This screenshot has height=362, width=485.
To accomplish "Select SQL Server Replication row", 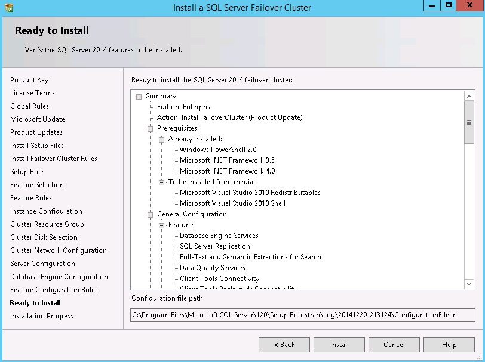I will [215, 246].
